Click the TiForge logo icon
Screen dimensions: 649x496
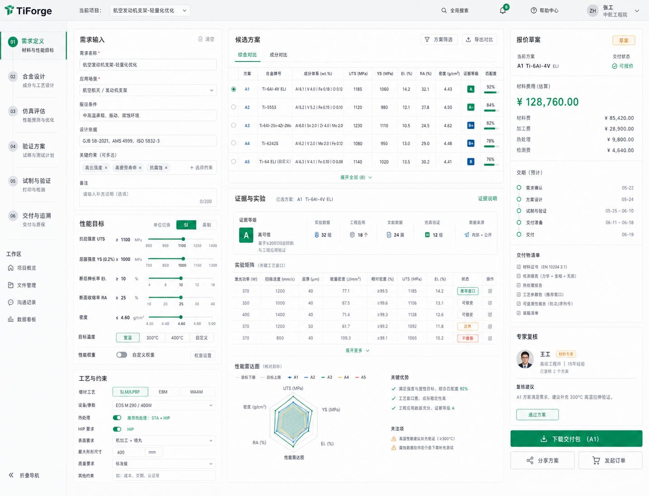point(9,10)
